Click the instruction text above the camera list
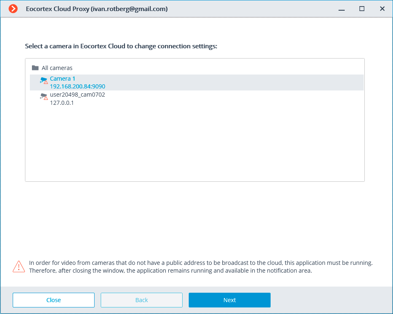Viewport: 393px width, 314px height. 121,46
